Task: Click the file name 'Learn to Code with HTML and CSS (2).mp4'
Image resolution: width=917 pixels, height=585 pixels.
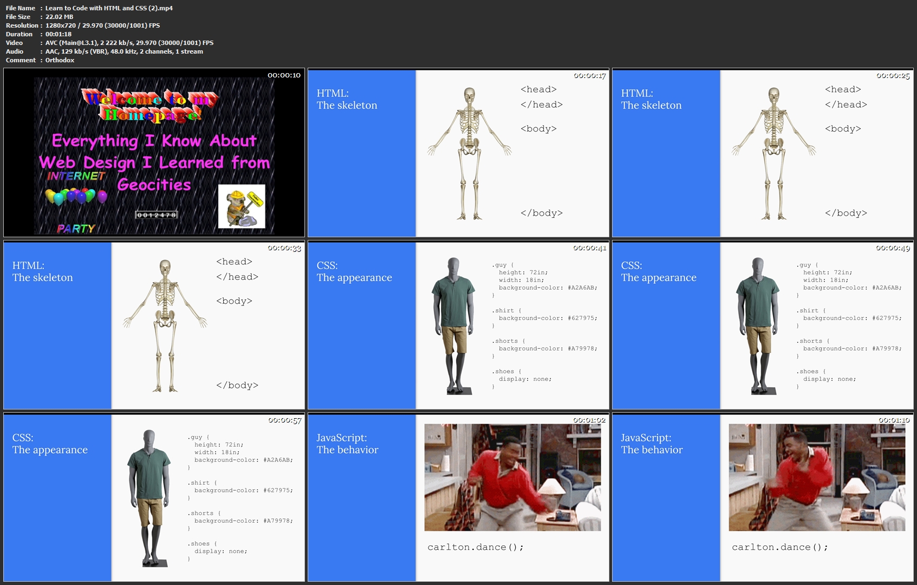Action: click(x=109, y=8)
